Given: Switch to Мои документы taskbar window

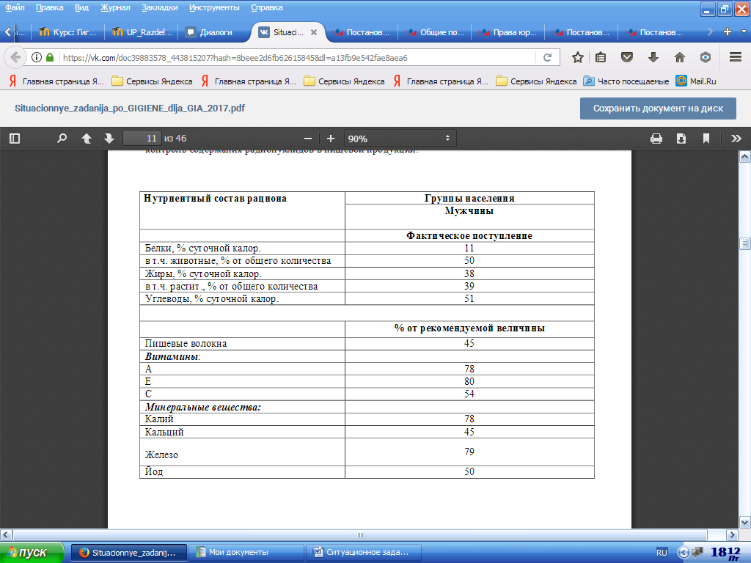Looking at the screenshot, I should 246,553.
